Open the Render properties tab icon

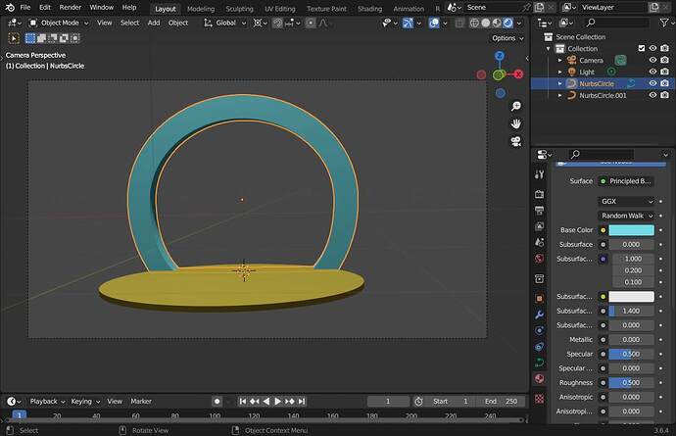tap(540, 195)
